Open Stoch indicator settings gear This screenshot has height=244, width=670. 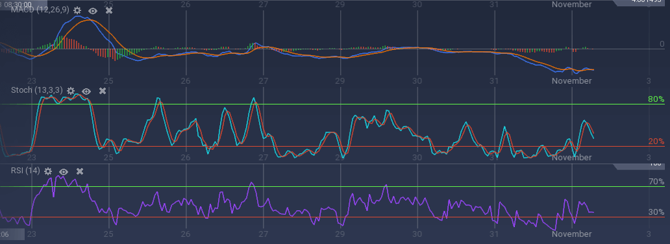point(71,91)
